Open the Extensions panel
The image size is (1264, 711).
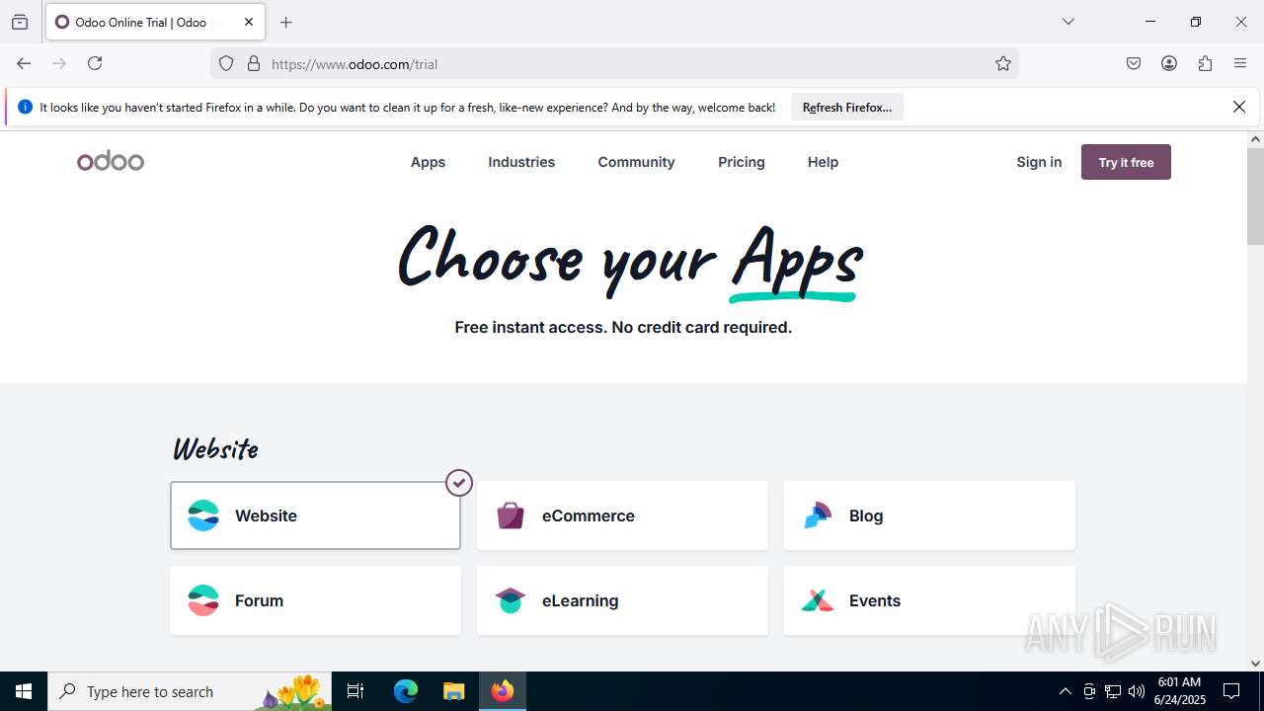(1205, 63)
